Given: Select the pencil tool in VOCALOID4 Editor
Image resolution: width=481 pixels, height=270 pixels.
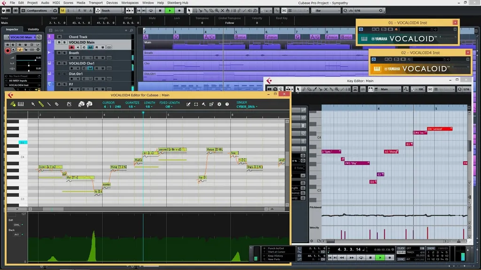Looking at the screenshot, I should click(x=41, y=105).
